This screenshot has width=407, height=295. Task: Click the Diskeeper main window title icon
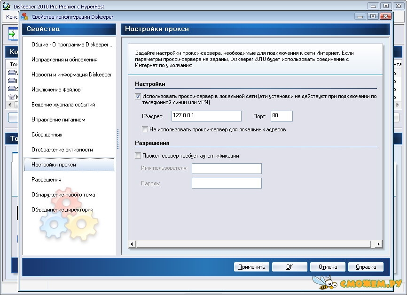click(6, 6)
